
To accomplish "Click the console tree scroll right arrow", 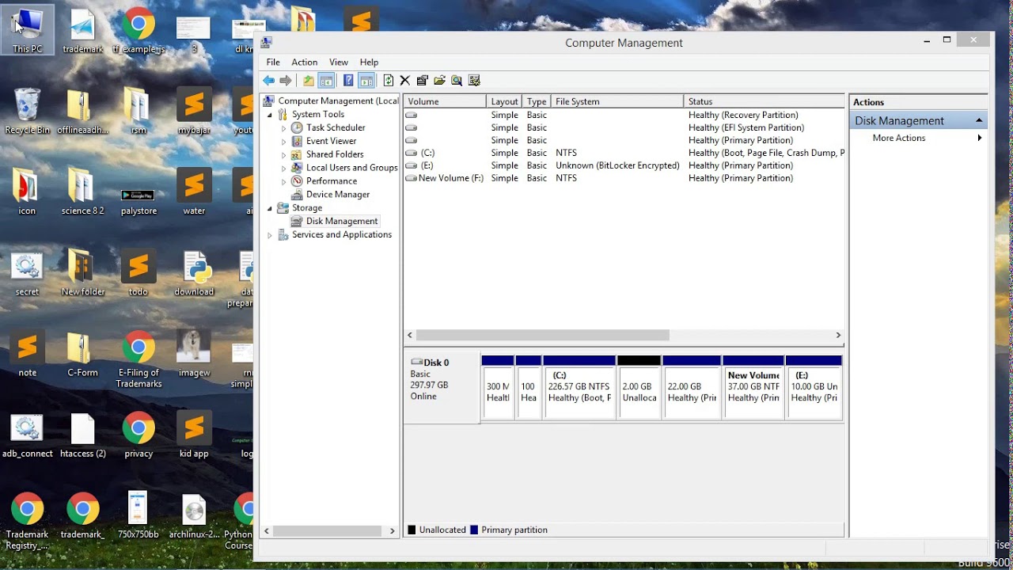I will [x=392, y=531].
